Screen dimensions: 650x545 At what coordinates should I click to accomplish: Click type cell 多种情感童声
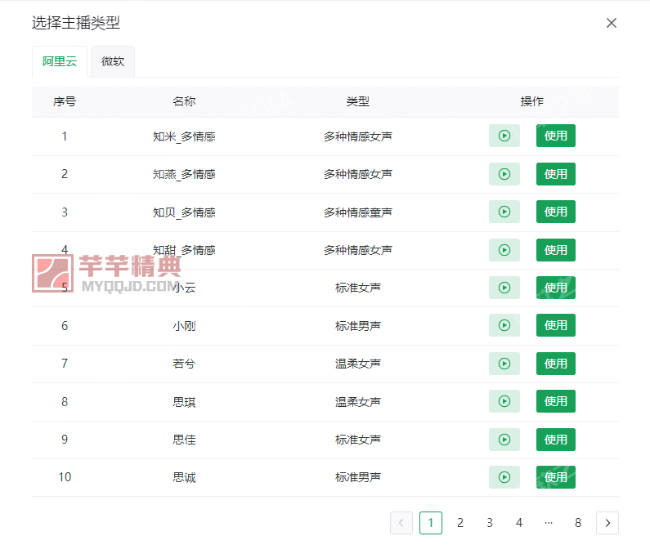(x=358, y=212)
